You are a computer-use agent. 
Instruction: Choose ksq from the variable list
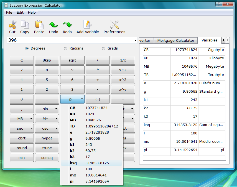91,163
